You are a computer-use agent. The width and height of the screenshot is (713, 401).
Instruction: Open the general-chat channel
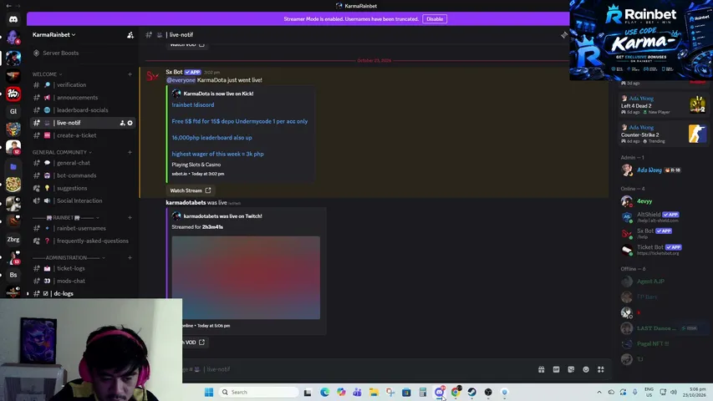pyautogui.click(x=83, y=163)
